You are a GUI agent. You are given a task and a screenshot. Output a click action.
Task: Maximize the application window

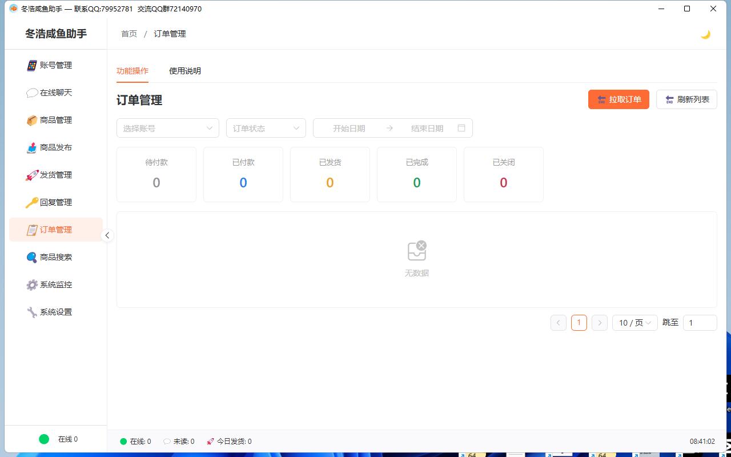tap(687, 9)
